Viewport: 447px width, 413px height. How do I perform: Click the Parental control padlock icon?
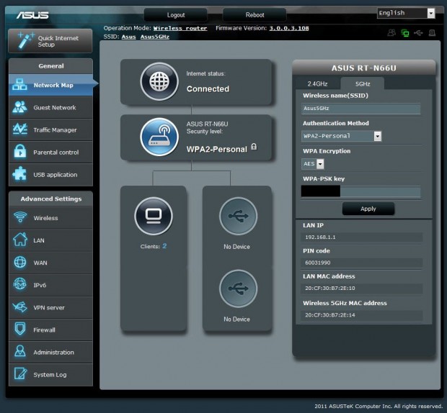click(x=20, y=151)
